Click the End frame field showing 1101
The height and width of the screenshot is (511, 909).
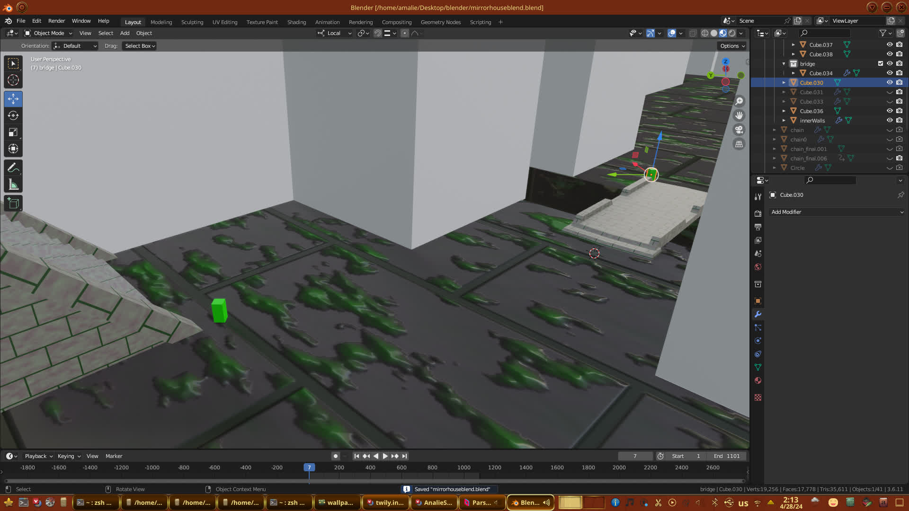[727, 456]
